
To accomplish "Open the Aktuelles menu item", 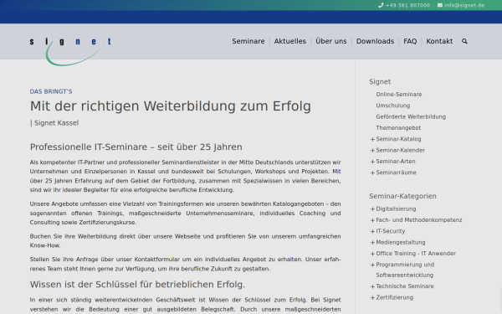I will click(x=290, y=41).
